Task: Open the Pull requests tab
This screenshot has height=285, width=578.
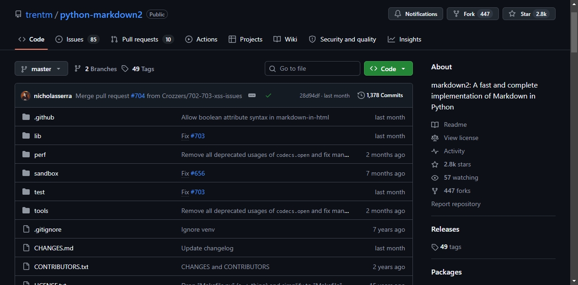Action: [x=142, y=39]
